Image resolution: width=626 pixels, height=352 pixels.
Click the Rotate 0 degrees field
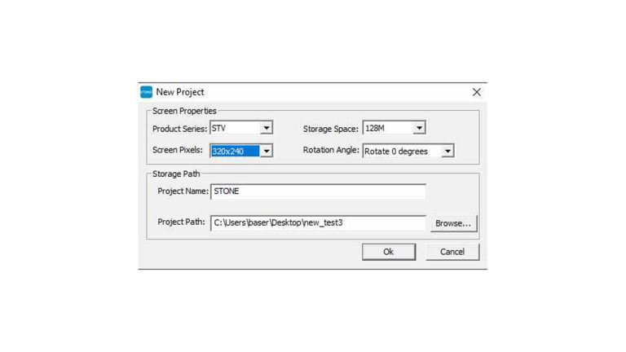pos(408,151)
